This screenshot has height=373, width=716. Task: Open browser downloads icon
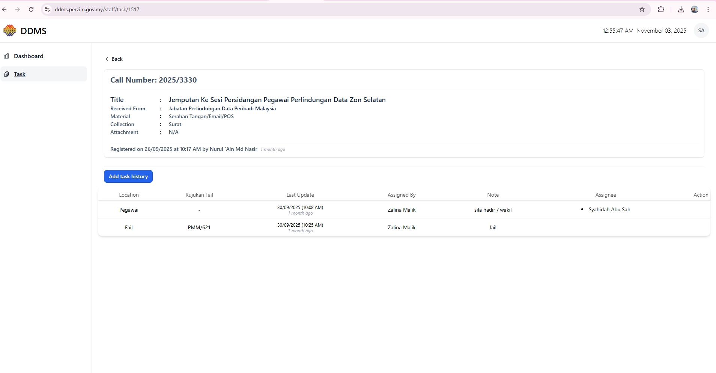pyautogui.click(x=681, y=9)
